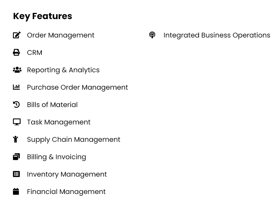Screen dimensions: 276x211
Task: Select the Order Management feature text
Action: tap(61, 35)
